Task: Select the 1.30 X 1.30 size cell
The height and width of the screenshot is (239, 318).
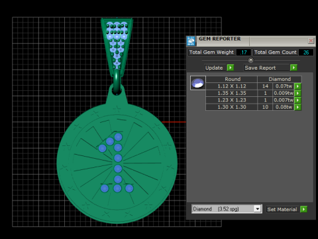Action: 232,107
